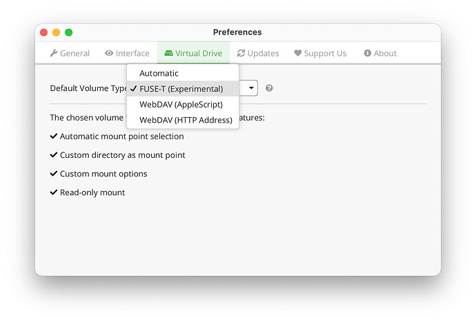Image resolution: width=476 pixels, height=322 pixels.
Task: Click 'Custom mount options' feature text
Action: 103,174
